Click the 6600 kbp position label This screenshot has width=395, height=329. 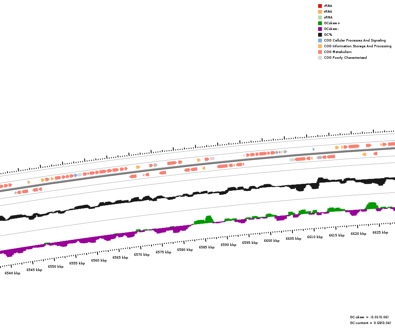(x=272, y=241)
